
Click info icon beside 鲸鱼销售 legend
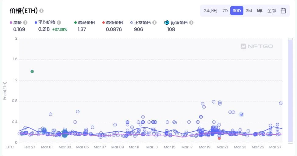[x=191, y=23]
